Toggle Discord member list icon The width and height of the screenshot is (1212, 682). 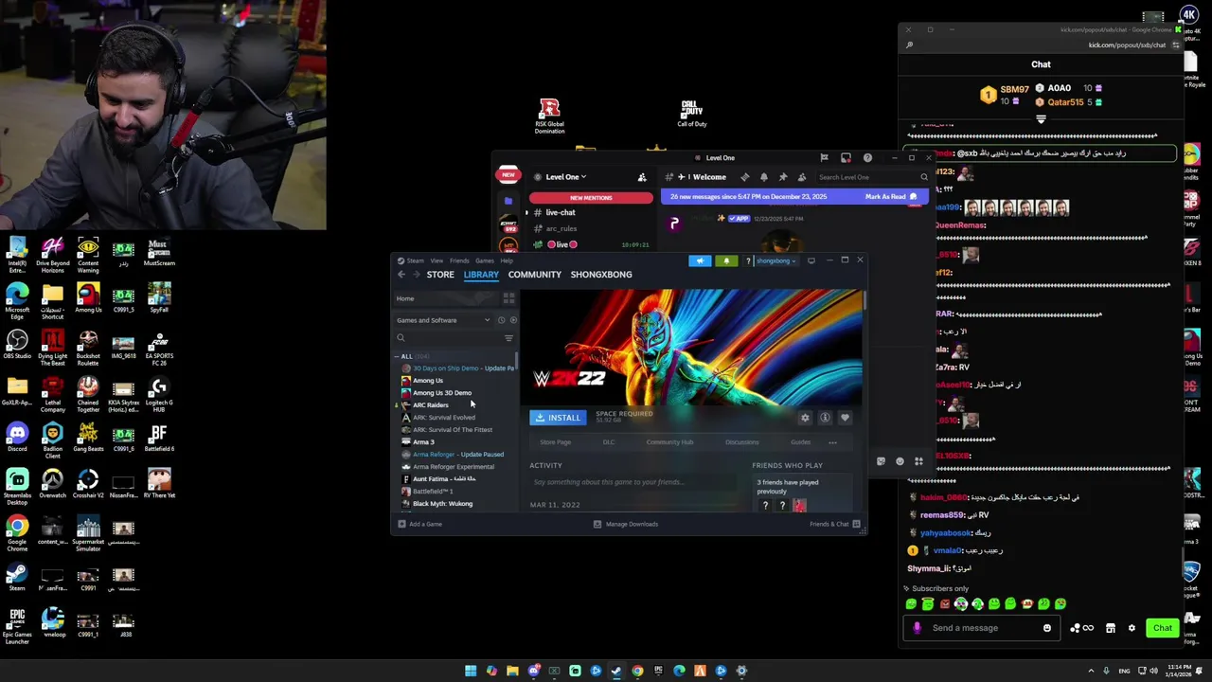point(801,177)
